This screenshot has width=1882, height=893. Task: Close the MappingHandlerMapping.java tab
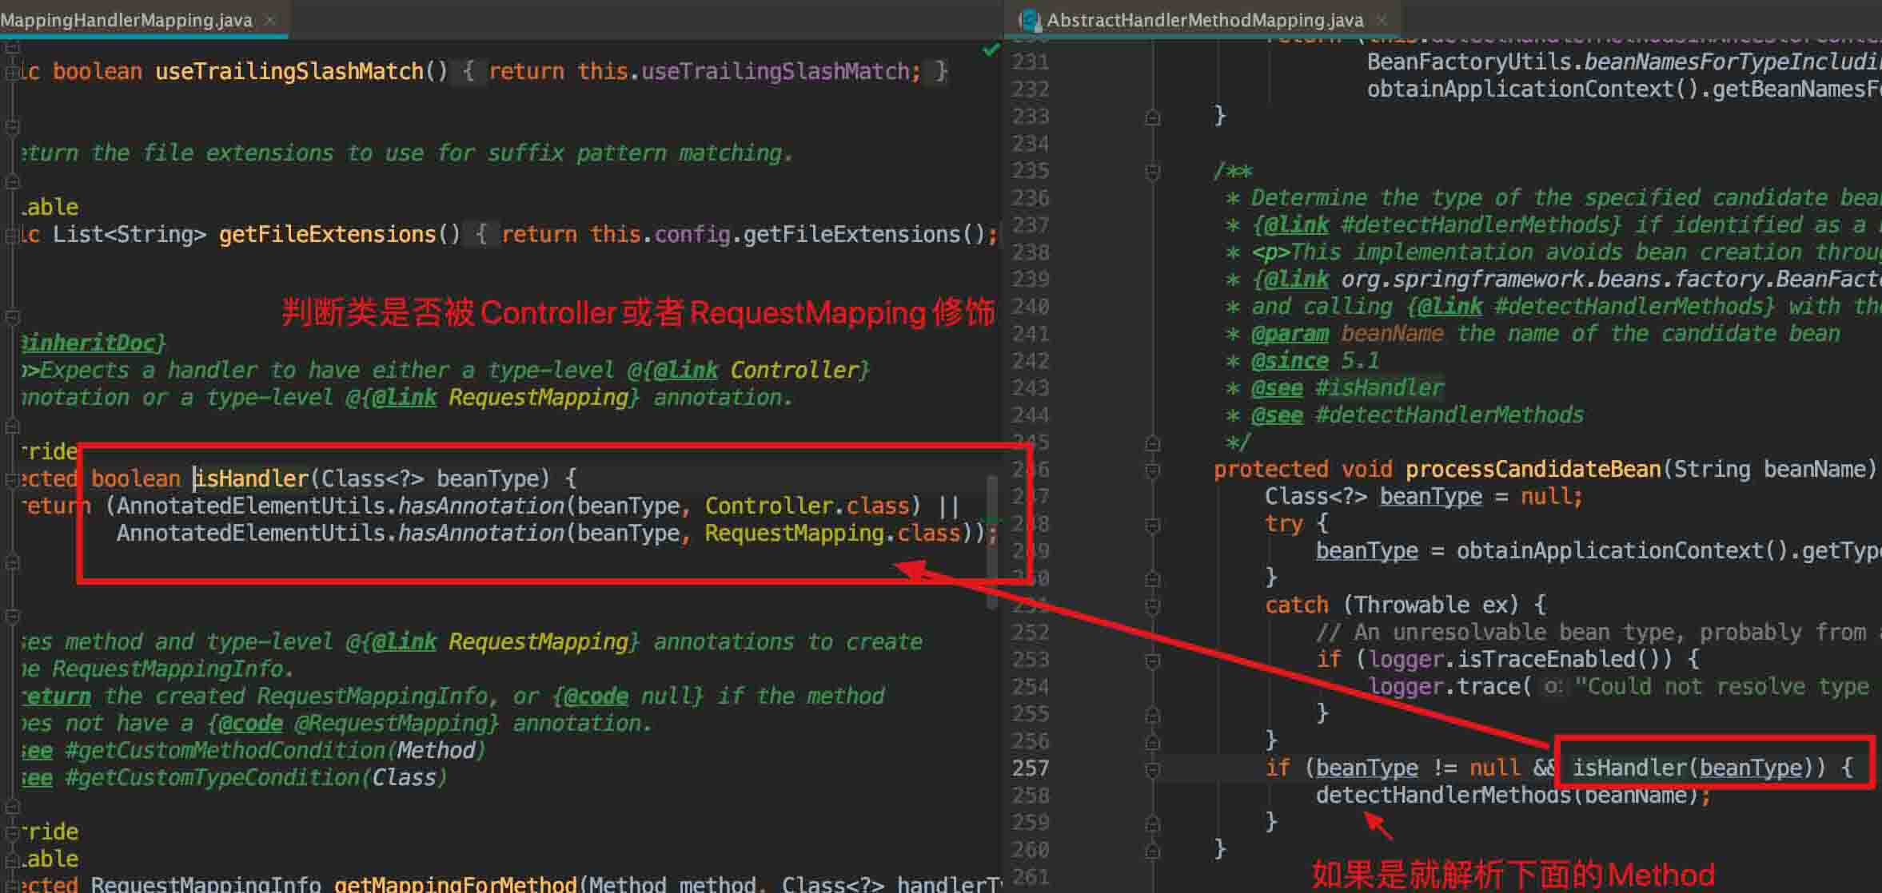click(x=270, y=20)
